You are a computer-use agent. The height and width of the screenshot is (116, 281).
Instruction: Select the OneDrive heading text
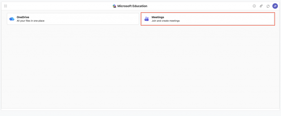click(x=23, y=17)
